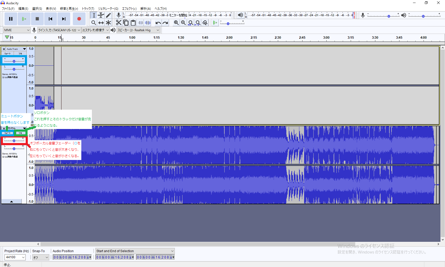
Task: Open the ファイル(F) menu
Action: tap(8, 8)
